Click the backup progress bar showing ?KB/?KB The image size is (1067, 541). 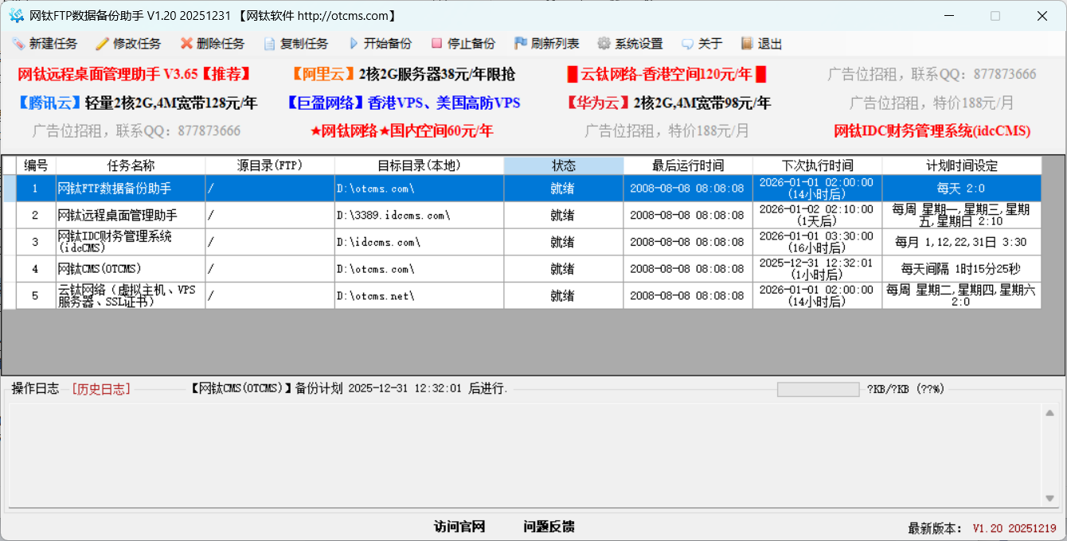(819, 388)
